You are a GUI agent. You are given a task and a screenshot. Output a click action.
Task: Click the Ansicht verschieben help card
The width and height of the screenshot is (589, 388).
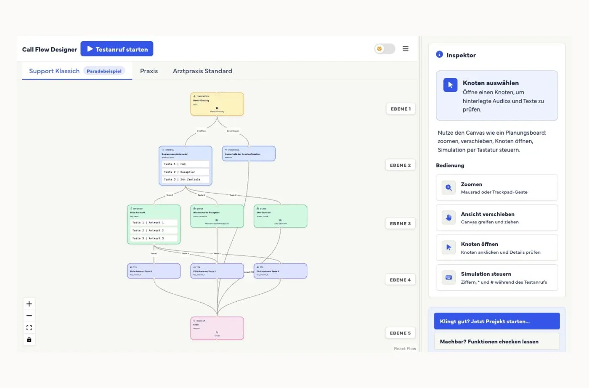tap(497, 218)
